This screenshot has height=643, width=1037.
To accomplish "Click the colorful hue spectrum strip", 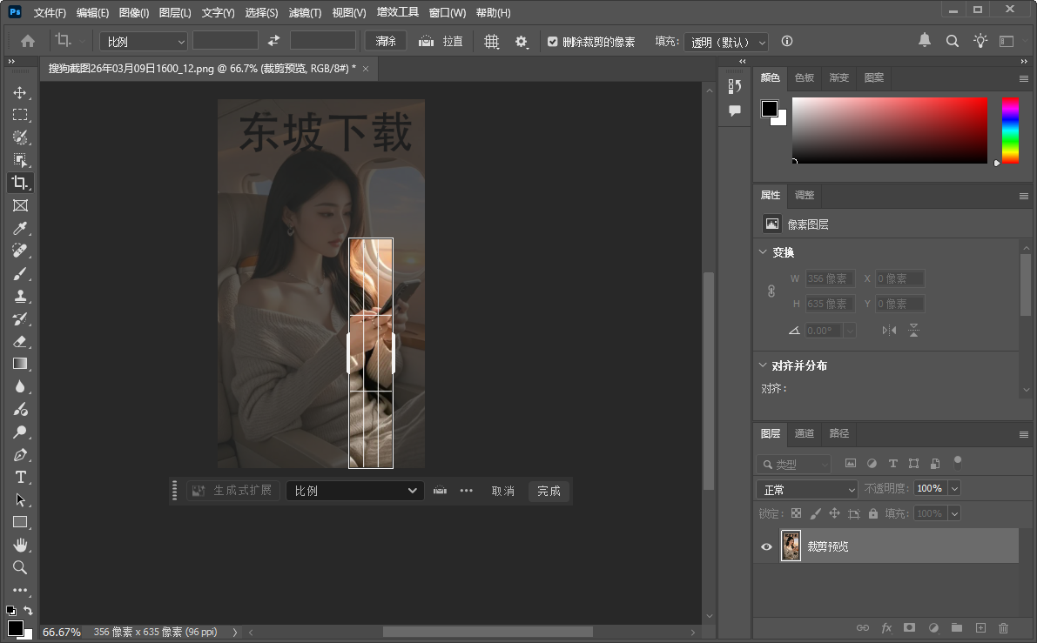I will (1011, 131).
